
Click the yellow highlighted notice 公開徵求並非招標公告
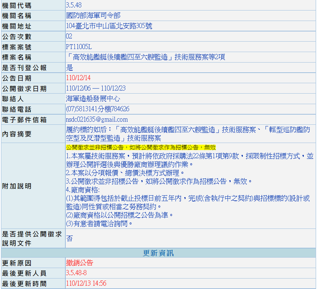[141, 147]
